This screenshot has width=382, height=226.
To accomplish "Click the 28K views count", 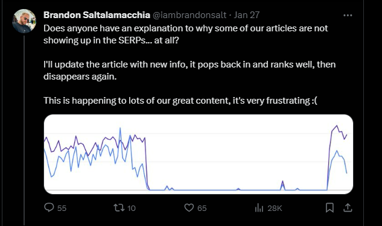I will [275, 209].
